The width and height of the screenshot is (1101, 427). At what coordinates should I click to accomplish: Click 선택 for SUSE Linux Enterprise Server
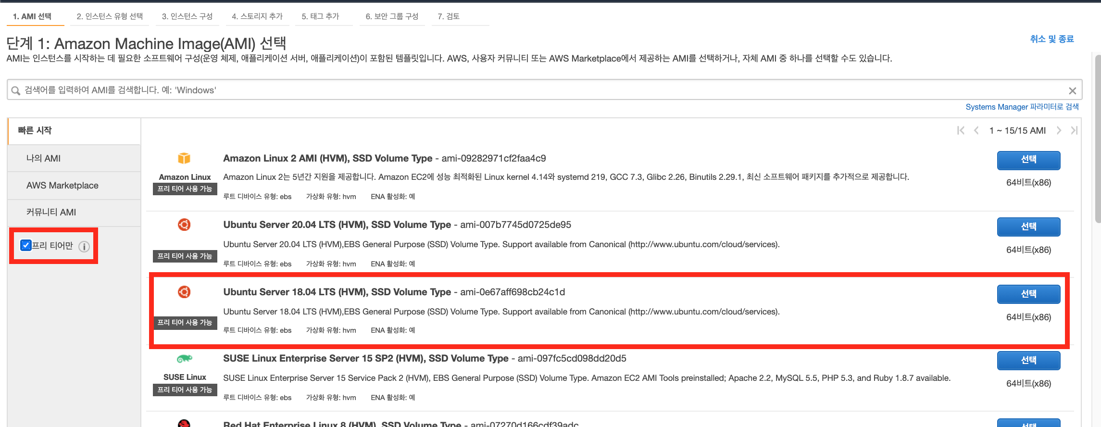pos(1028,361)
